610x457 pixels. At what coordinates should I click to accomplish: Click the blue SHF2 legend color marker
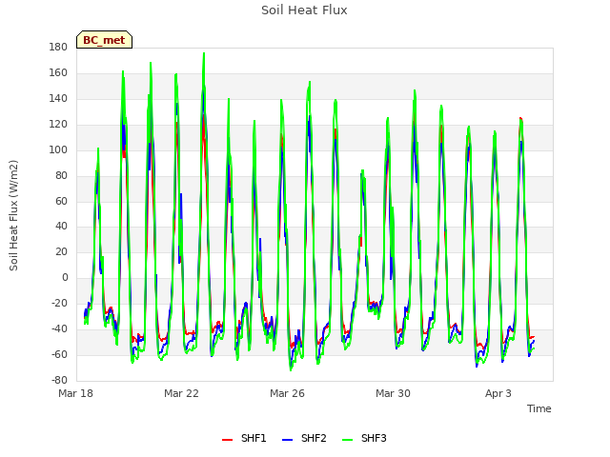tap(287, 440)
